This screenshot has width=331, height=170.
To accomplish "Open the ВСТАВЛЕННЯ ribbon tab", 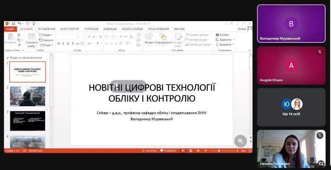I will coord(46,29).
